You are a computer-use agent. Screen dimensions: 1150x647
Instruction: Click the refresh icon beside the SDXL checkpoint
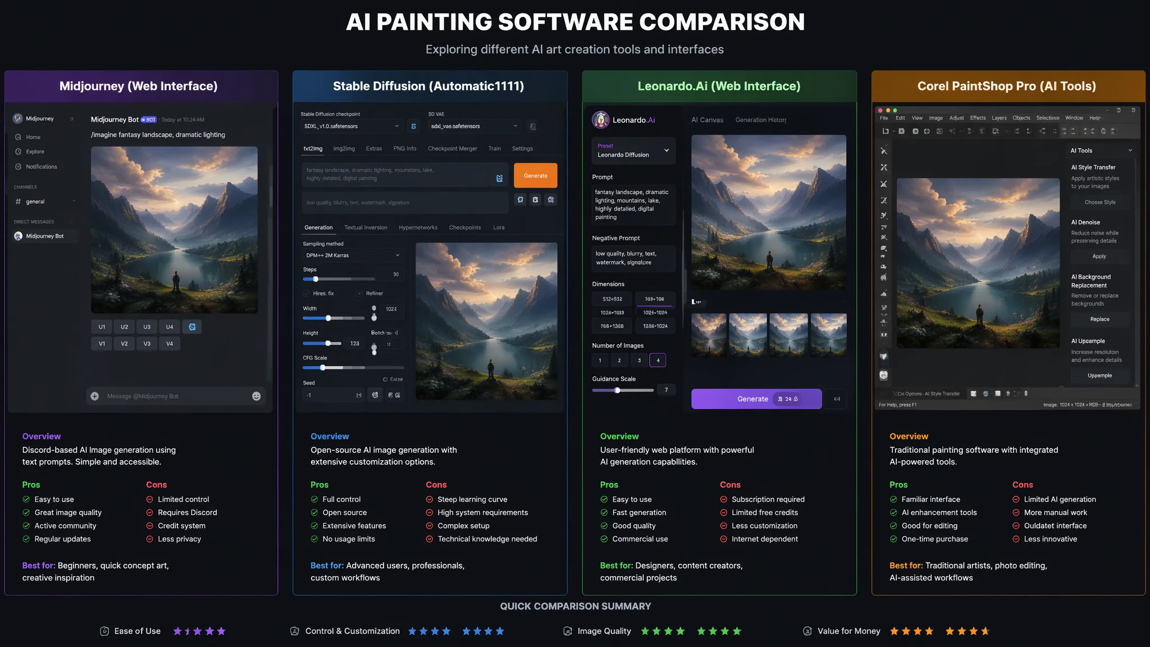tap(414, 126)
